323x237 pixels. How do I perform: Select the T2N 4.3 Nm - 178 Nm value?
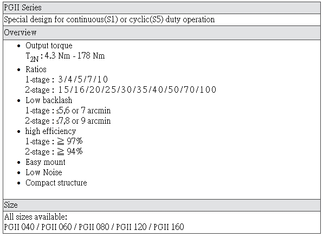point(65,56)
